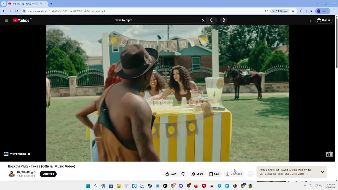
Task: Reload the YouTube page
Action: 16,11
